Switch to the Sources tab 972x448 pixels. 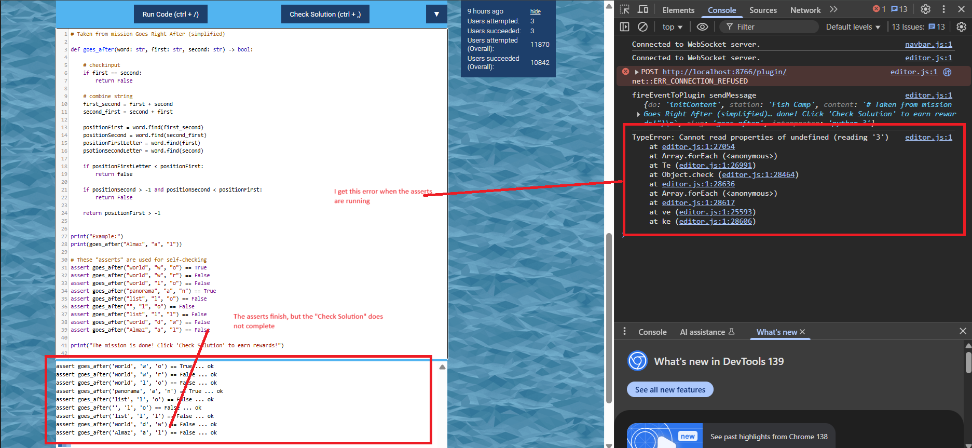[762, 10]
